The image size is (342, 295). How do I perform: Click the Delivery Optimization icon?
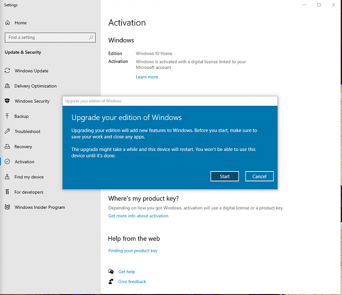click(7, 86)
